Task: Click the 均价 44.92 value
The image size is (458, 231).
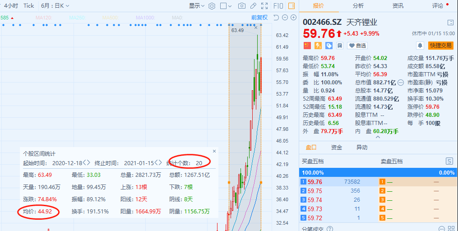Action: pos(45,212)
